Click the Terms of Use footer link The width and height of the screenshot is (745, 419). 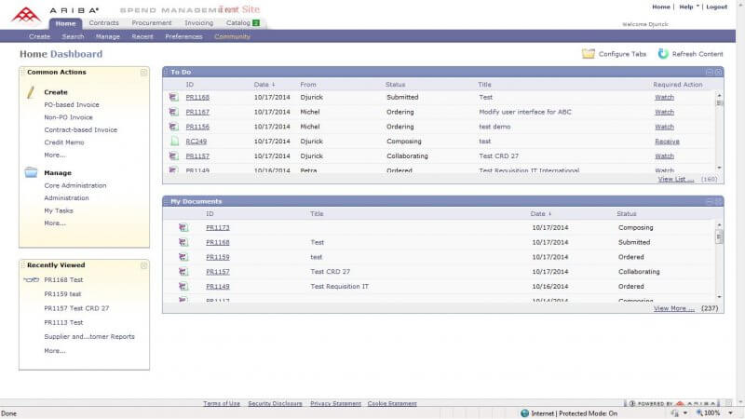222,403
